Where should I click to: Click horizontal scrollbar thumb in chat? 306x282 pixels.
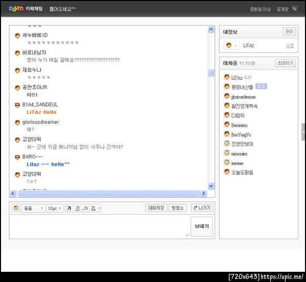tap(109, 193)
